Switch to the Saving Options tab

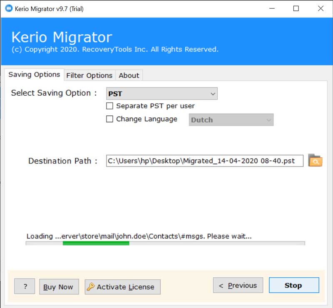coord(34,75)
